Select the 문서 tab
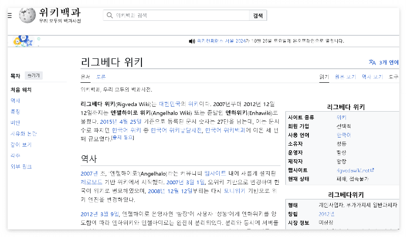Viewport: 407px width, 237px height. tap(85, 77)
